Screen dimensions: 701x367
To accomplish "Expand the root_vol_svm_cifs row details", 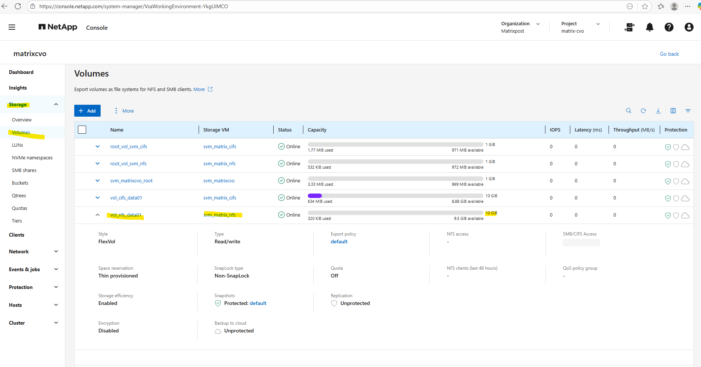I will pyautogui.click(x=98, y=147).
